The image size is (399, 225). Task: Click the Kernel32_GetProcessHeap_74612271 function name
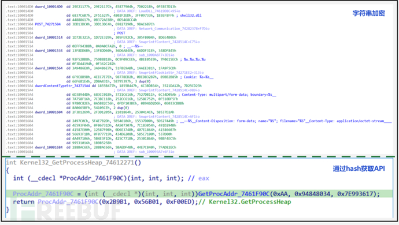point(77,163)
